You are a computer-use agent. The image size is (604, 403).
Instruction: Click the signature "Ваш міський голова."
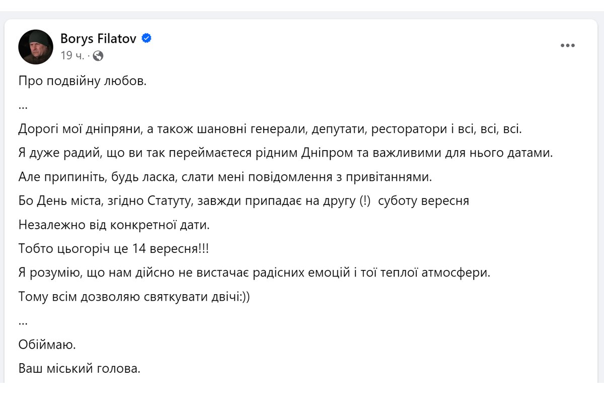click(80, 369)
